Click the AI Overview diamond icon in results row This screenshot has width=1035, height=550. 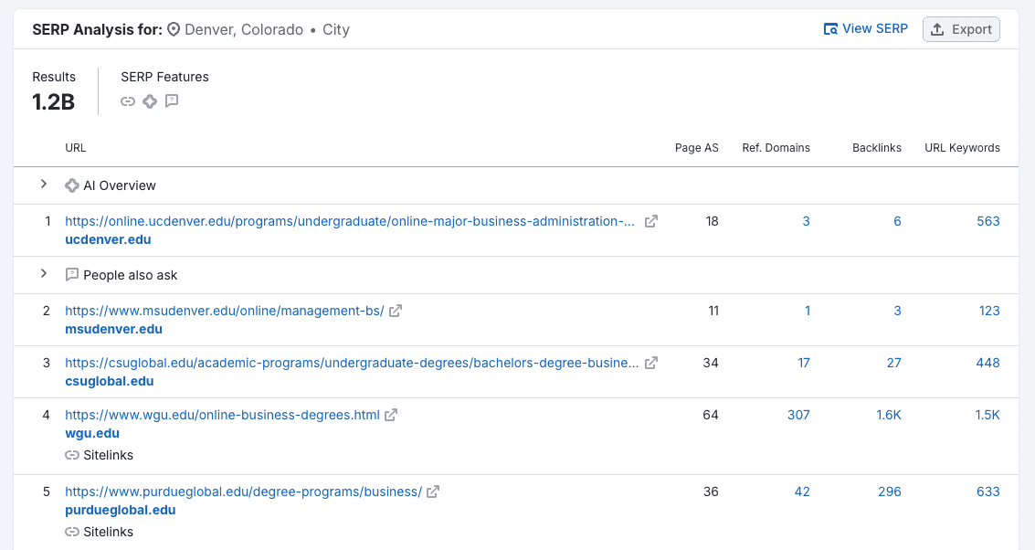71,185
